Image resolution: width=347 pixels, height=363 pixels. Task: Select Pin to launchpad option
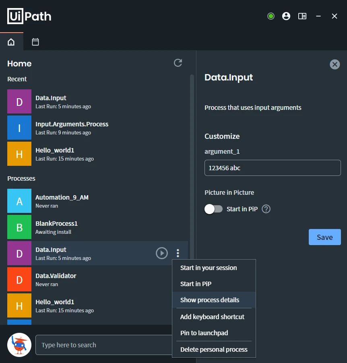pyautogui.click(x=214, y=333)
